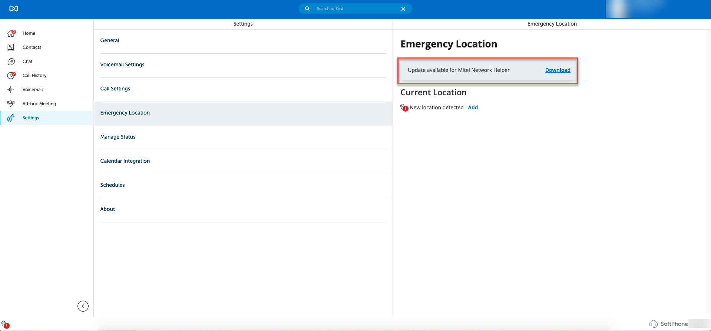This screenshot has width=711, height=331.
Task: Click the Settings gear icon
Action: pyautogui.click(x=11, y=118)
